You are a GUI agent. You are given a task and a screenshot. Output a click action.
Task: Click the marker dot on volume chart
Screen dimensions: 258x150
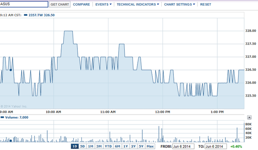pyautogui.click(x=11, y=141)
